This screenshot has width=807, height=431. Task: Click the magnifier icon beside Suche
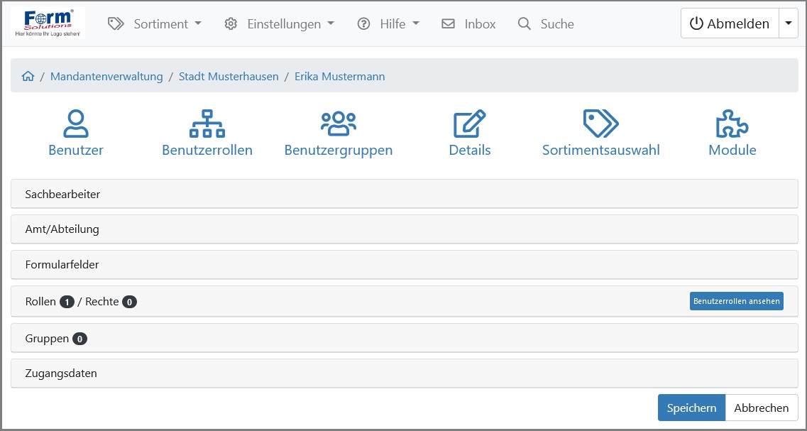coord(525,23)
